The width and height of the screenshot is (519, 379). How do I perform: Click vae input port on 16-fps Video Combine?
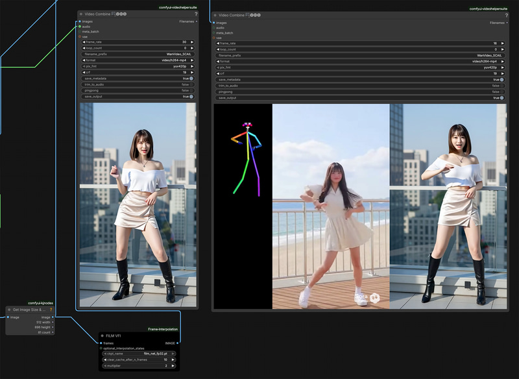(214, 38)
